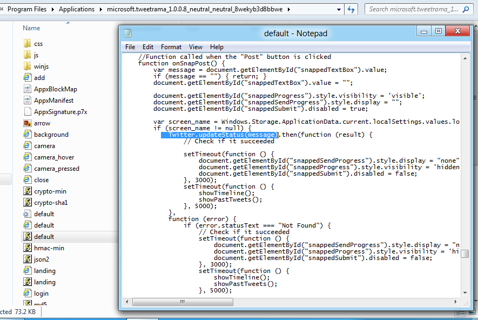Viewport: 478px width, 320px height.
Task: Click the background file icon
Action: (27, 134)
